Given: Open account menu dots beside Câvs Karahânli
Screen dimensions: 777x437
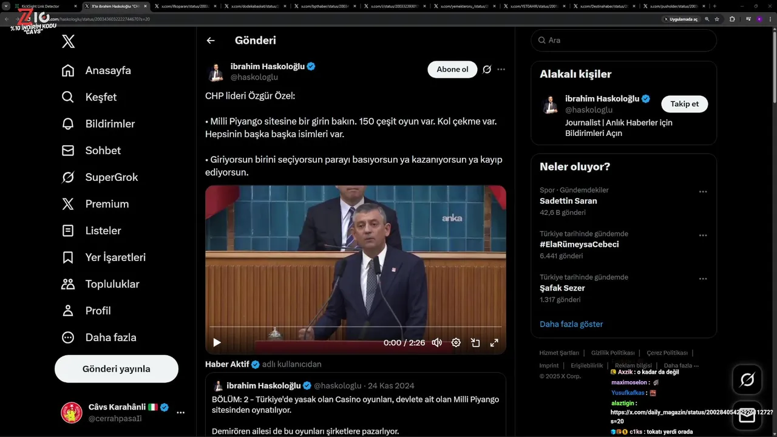Looking at the screenshot, I should [180, 413].
